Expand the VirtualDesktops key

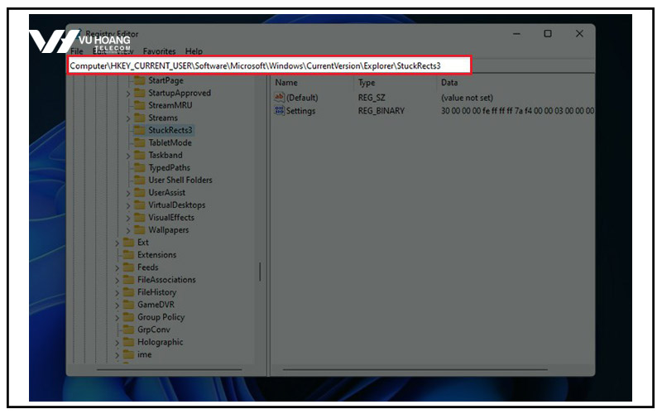[x=128, y=205]
